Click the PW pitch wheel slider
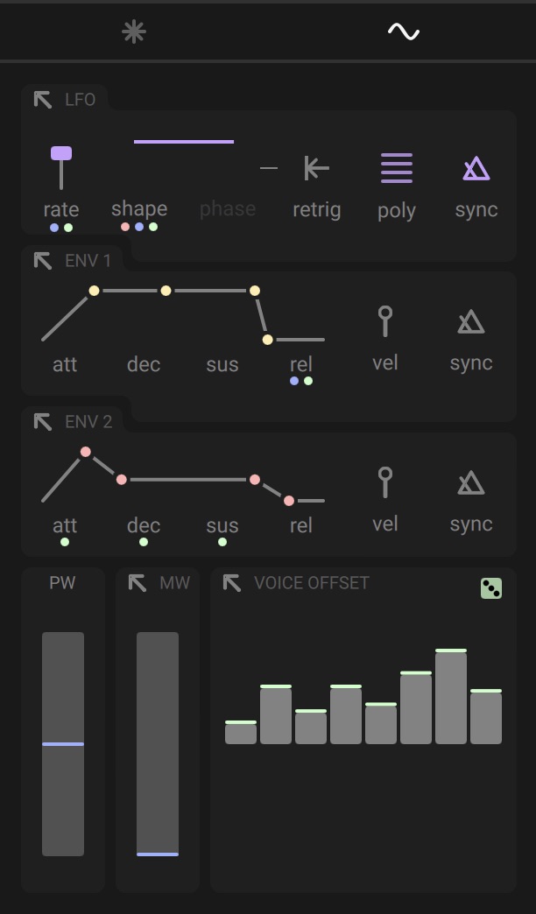 [x=63, y=744]
